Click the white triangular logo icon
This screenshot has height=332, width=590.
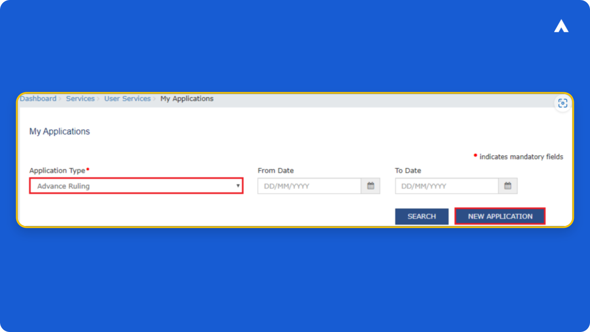click(x=561, y=26)
